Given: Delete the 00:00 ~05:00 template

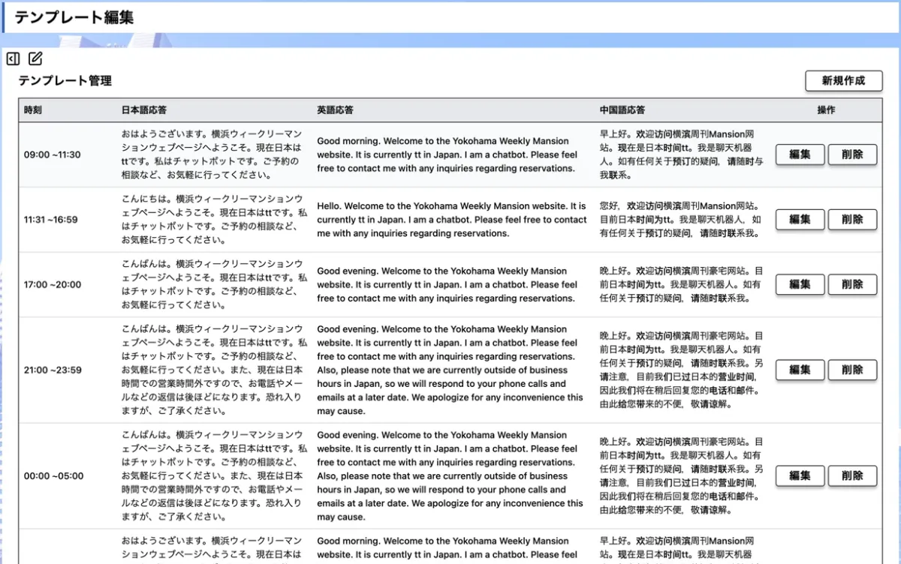Looking at the screenshot, I should (852, 475).
